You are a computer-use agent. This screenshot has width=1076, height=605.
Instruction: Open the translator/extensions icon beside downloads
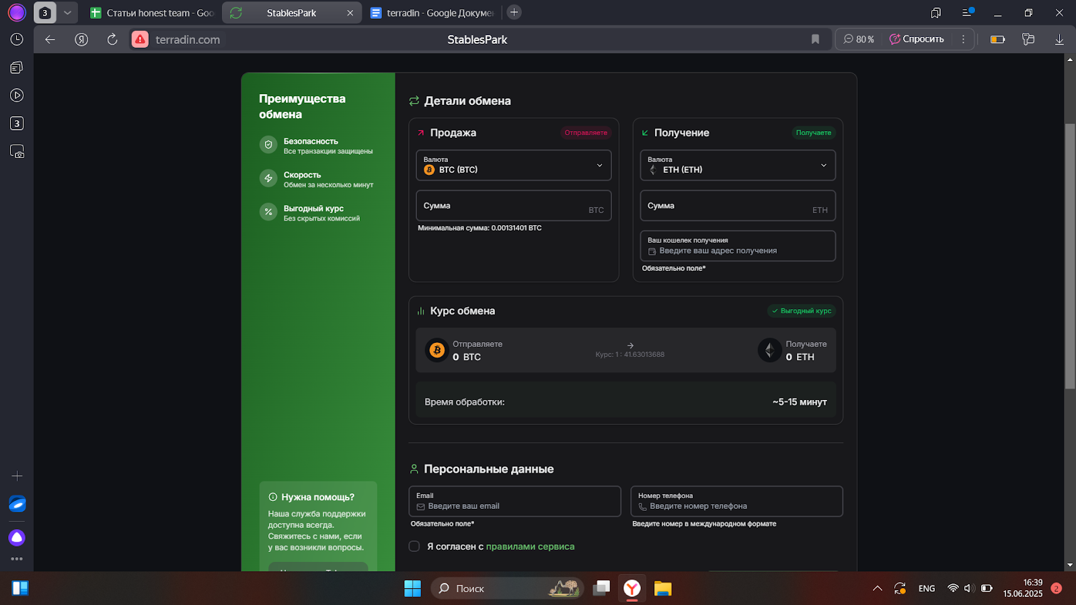tap(1028, 40)
